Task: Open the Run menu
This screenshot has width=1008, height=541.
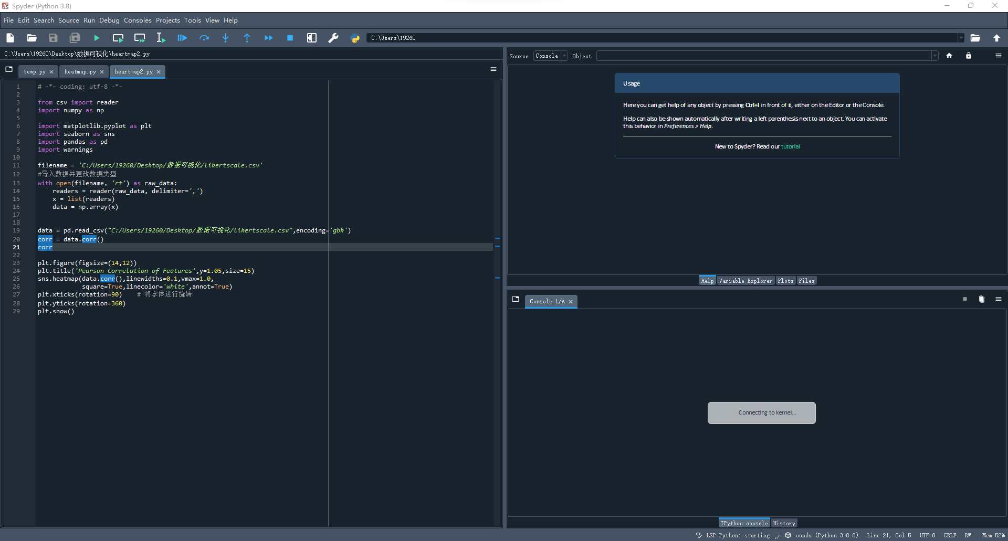Action: pos(89,20)
